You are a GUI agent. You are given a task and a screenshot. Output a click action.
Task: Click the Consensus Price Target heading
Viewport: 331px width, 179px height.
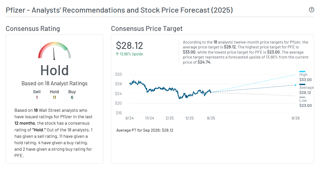[x=147, y=29]
